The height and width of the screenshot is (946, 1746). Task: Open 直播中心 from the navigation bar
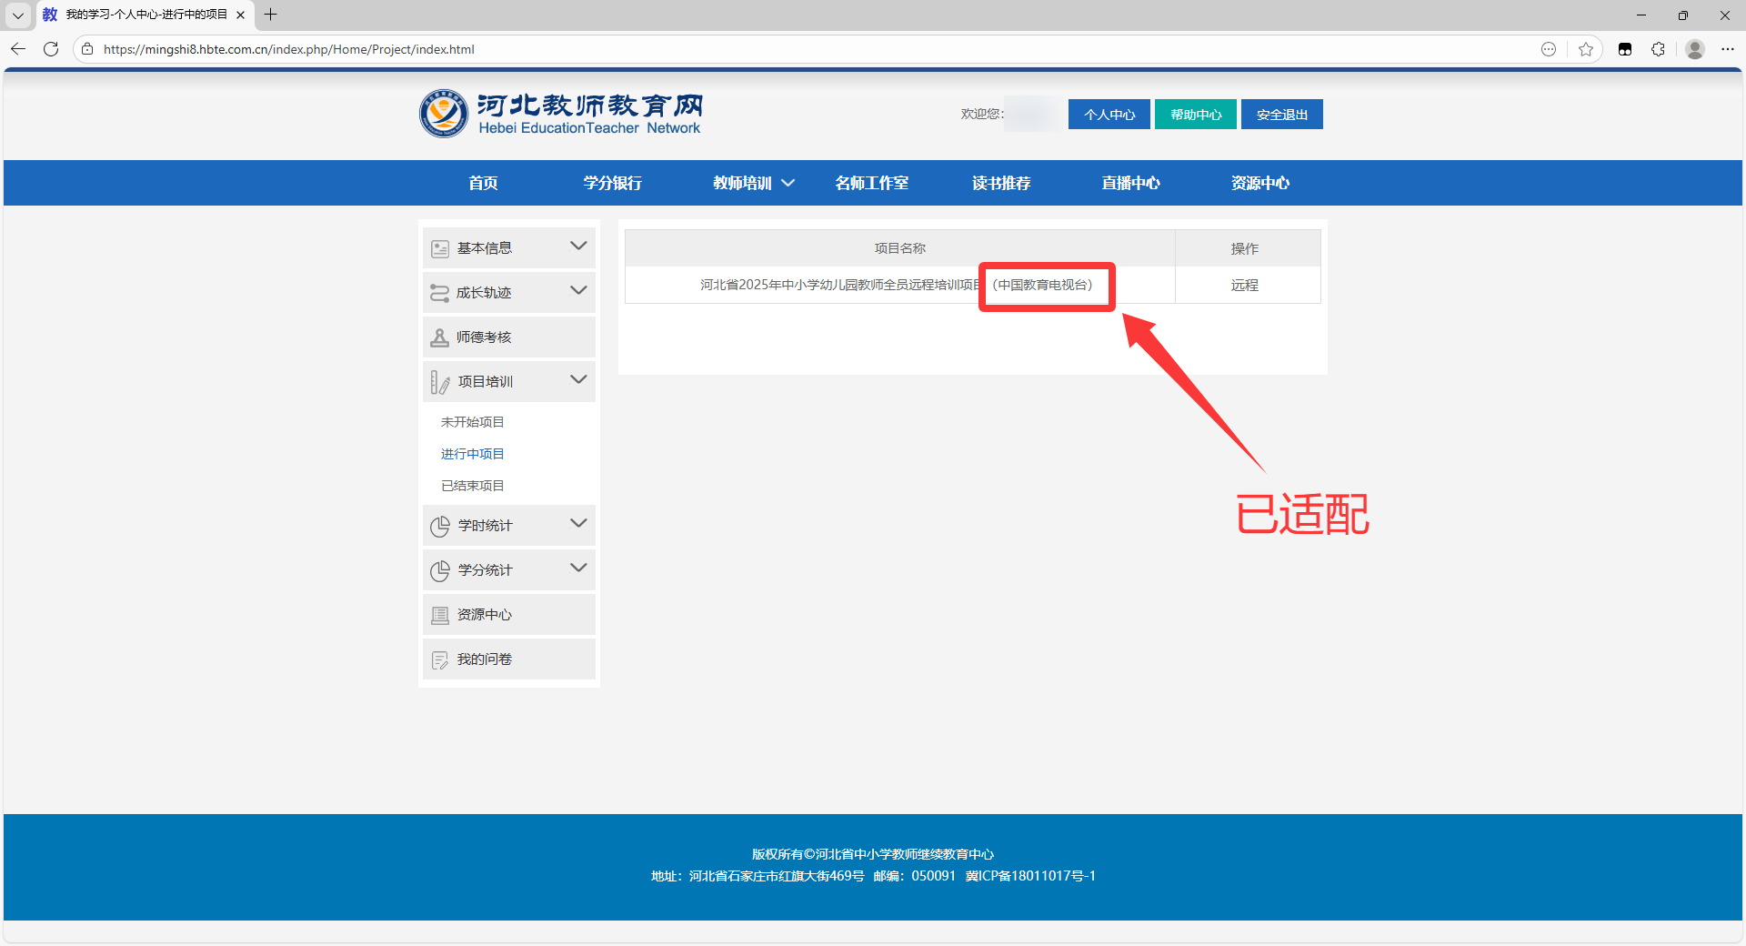(1130, 183)
